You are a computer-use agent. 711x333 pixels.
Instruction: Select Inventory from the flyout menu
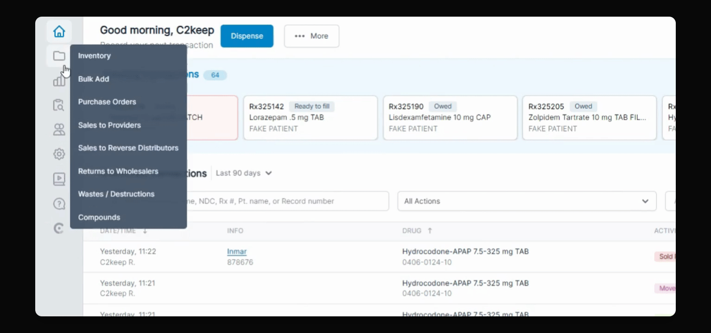click(x=94, y=55)
